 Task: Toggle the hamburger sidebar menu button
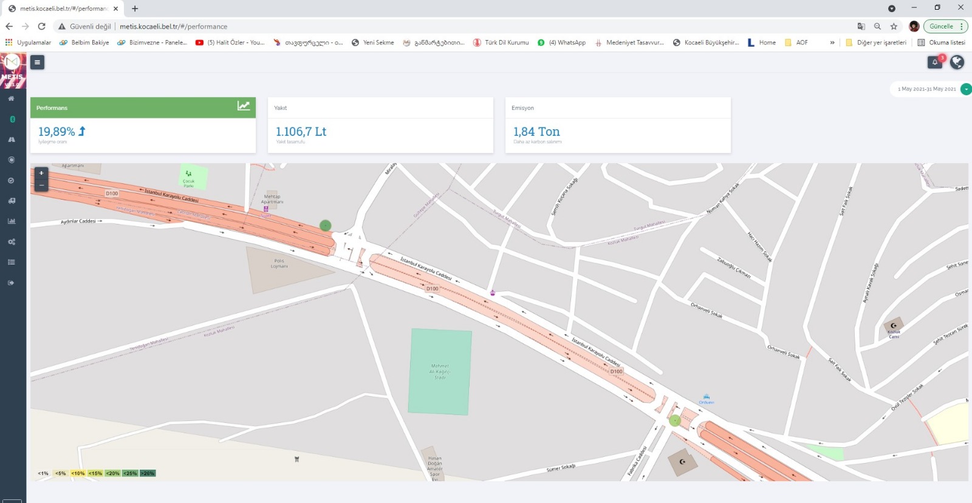coord(37,62)
